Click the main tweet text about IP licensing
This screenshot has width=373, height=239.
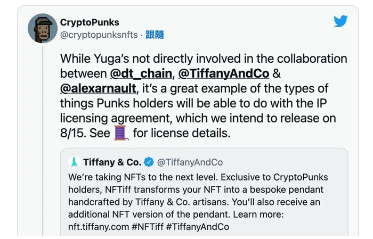pos(202,103)
